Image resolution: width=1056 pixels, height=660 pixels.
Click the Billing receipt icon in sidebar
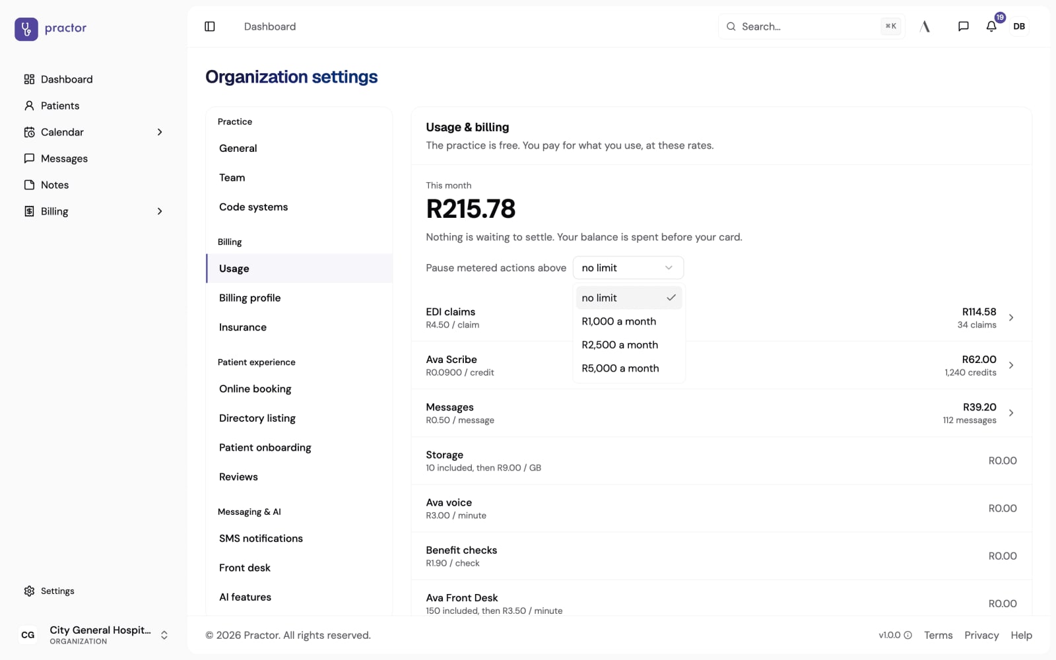29,211
